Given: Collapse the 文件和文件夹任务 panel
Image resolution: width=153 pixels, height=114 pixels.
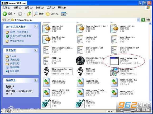Looking at the screenshot, I should coord(36,26).
